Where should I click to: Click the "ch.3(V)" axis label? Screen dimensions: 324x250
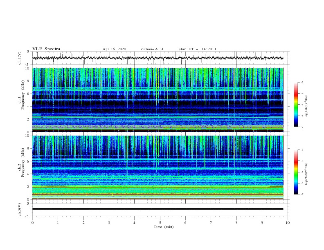point(20,210)
